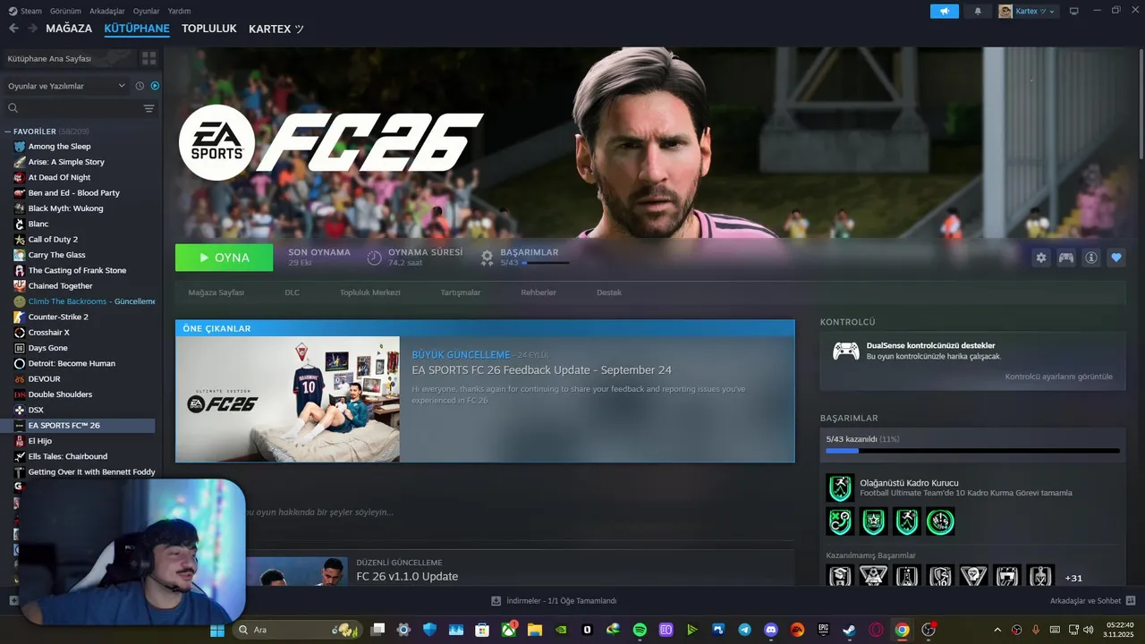
Task: Toggle sort by recent clock icon
Action: (140, 86)
